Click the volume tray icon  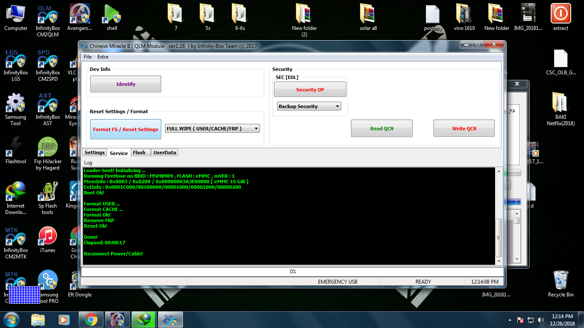point(540,319)
